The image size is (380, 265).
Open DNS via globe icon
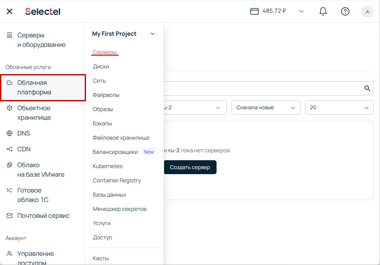coord(10,133)
